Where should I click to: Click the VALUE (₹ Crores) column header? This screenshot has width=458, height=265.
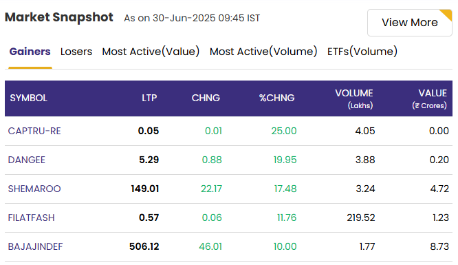429,99
